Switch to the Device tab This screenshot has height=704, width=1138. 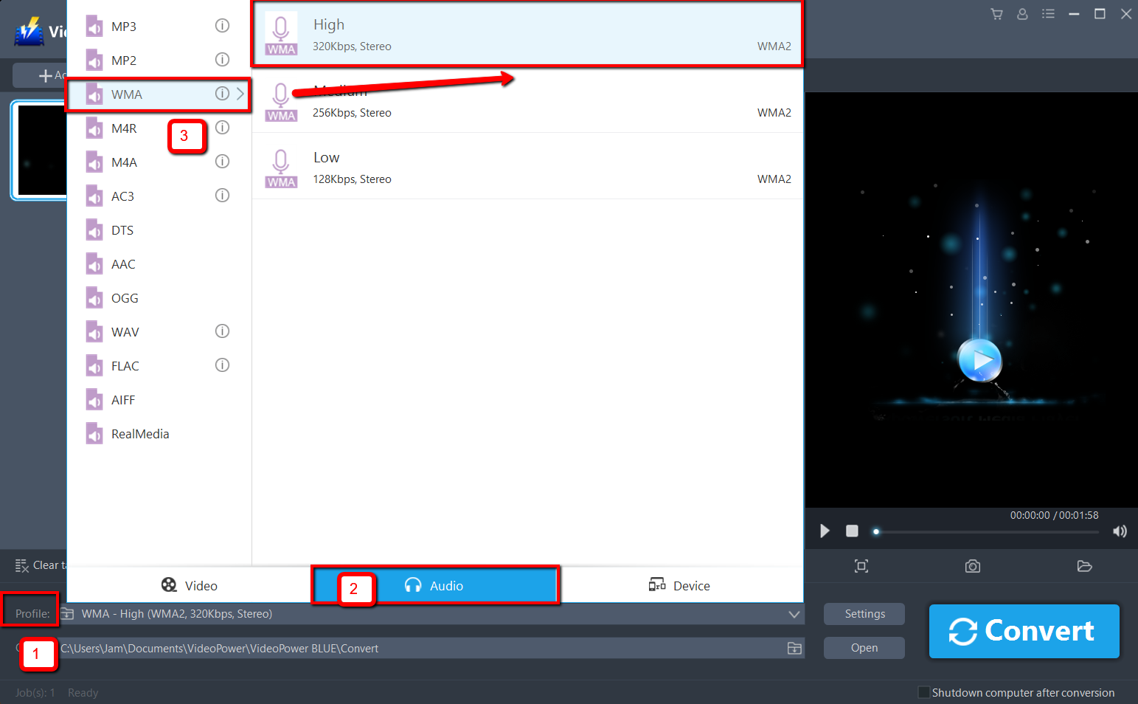[679, 585]
